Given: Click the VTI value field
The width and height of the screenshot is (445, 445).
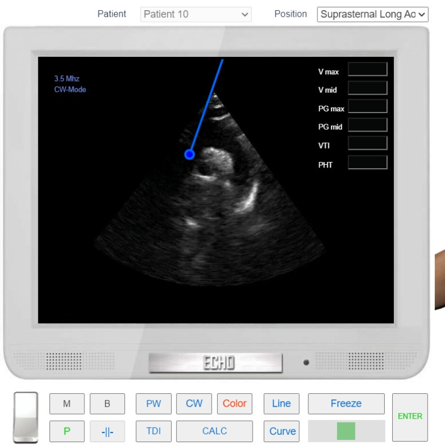Looking at the screenshot, I should click(367, 143).
